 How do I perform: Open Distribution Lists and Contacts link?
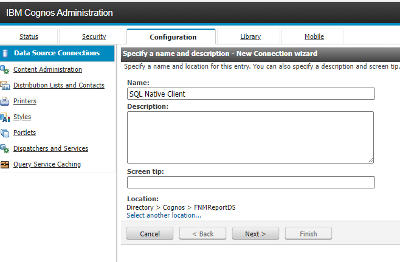point(59,85)
